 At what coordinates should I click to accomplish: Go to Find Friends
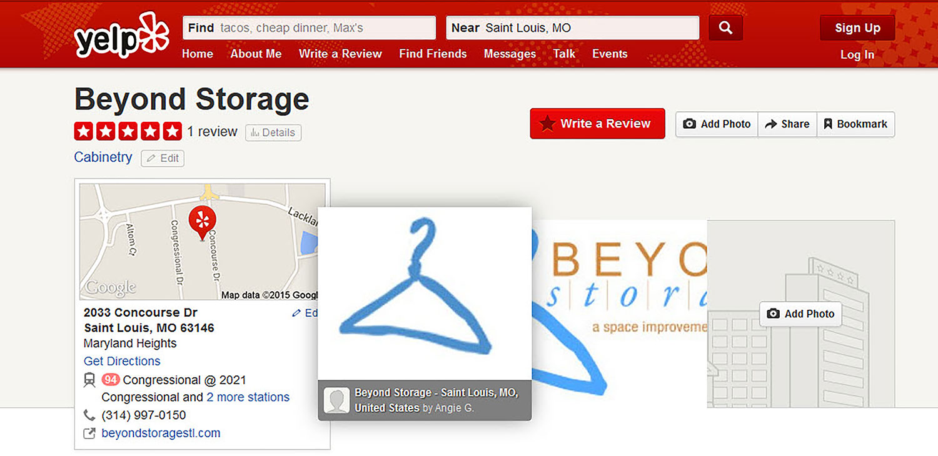point(433,54)
